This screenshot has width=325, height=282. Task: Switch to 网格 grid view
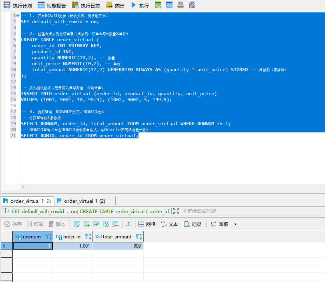tap(147, 224)
